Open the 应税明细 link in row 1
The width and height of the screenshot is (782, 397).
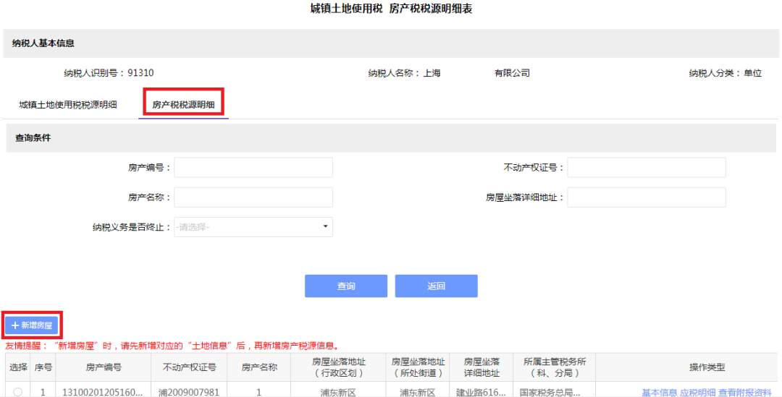(x=698, y=393)
